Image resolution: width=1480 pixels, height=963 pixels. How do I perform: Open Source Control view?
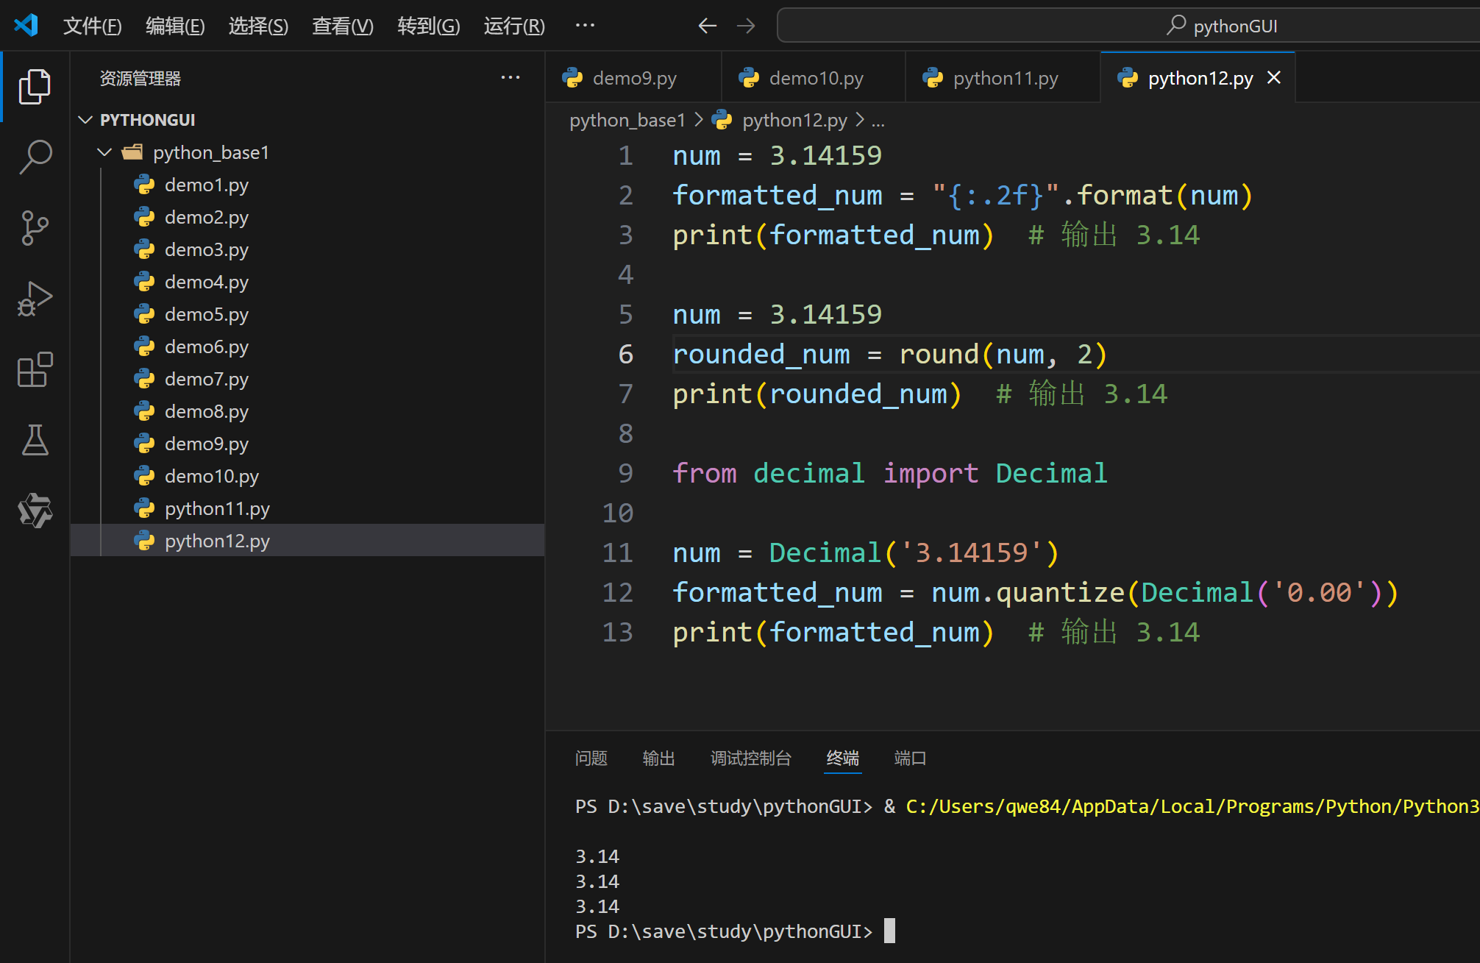35,228
